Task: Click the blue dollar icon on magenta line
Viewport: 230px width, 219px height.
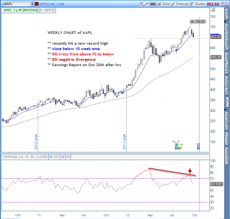Action: click(x=199, y=148)
